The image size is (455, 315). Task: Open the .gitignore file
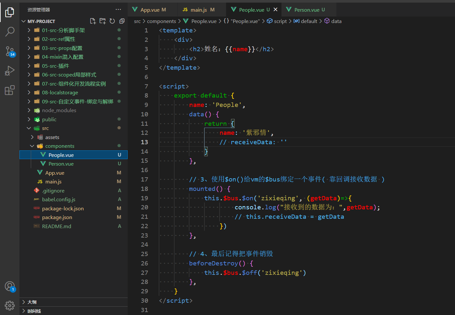74,191
